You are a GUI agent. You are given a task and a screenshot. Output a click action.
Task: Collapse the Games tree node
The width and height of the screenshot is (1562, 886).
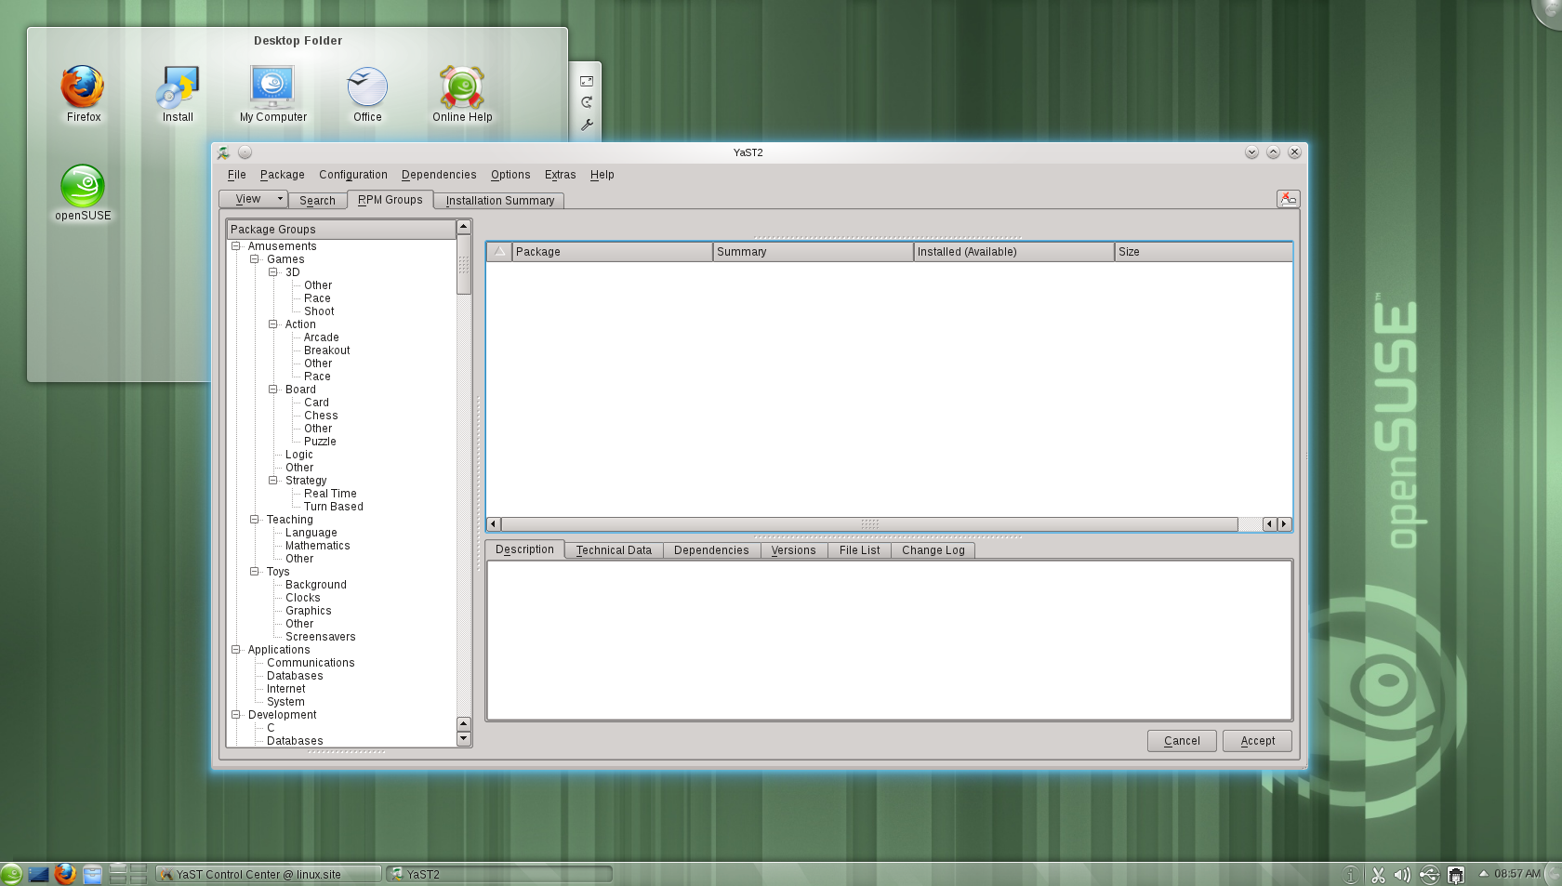pos(254,259)
